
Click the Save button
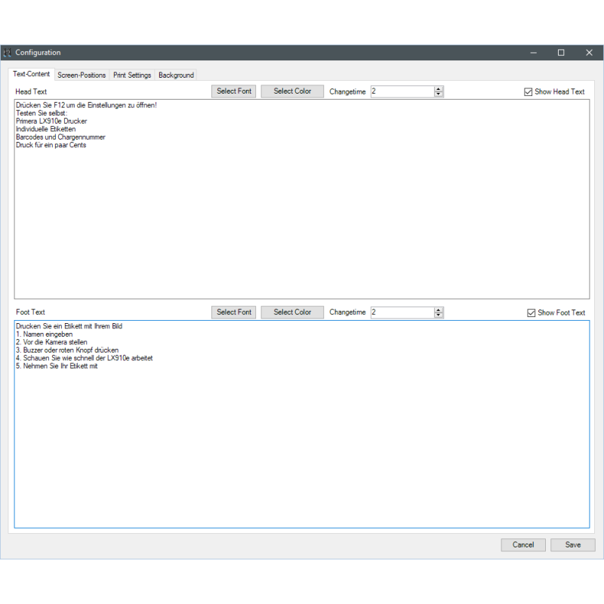(573, 544)
